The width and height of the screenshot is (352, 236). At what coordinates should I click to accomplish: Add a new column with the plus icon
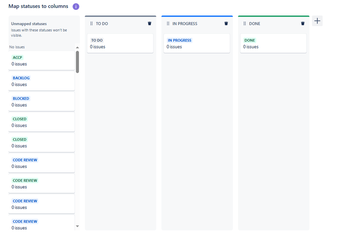pyautogui.click(x=317, y=21)
